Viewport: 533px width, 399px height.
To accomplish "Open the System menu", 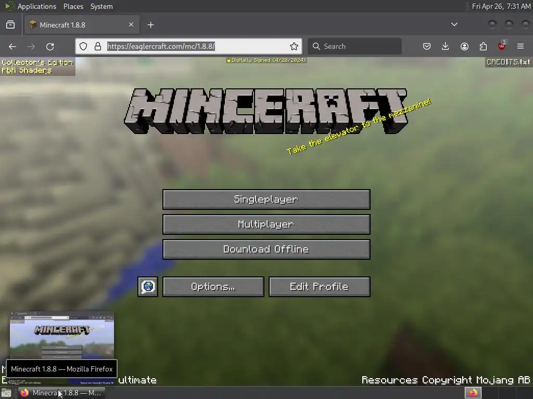I will 101,6.
